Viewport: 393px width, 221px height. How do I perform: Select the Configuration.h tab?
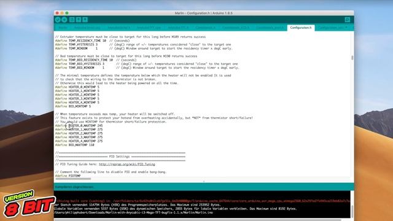tap(301, 28)
